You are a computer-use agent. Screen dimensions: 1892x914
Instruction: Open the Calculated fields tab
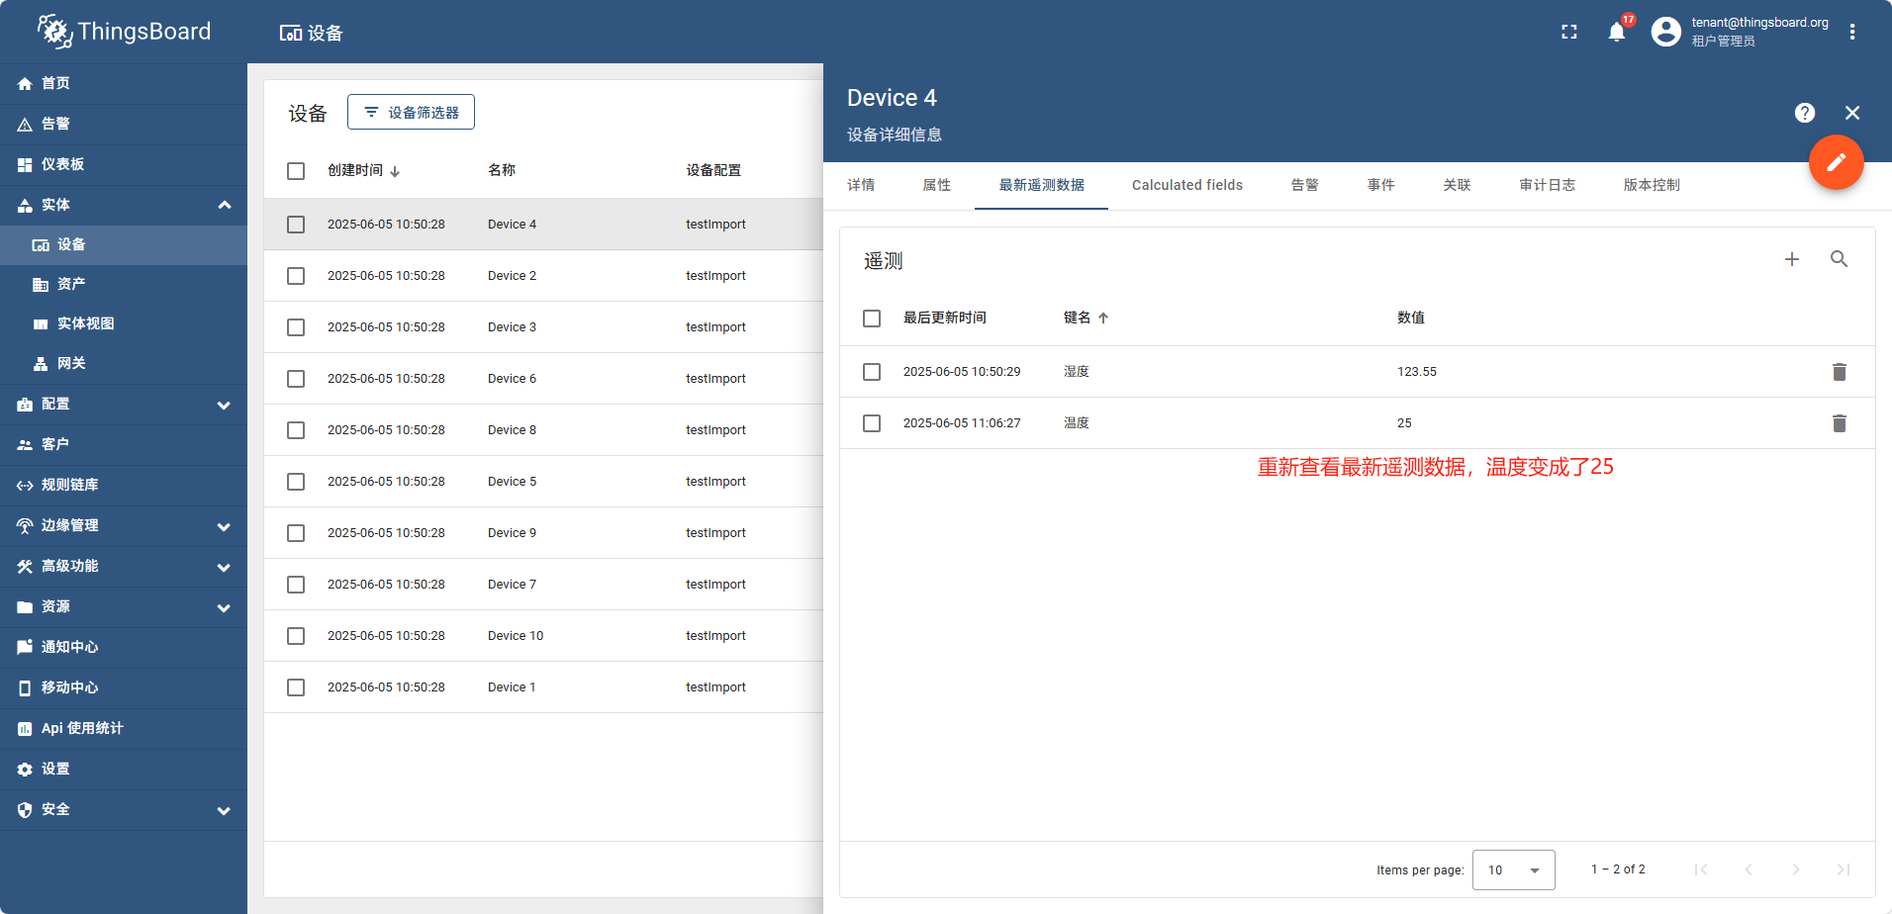[x=1186, y=185]
